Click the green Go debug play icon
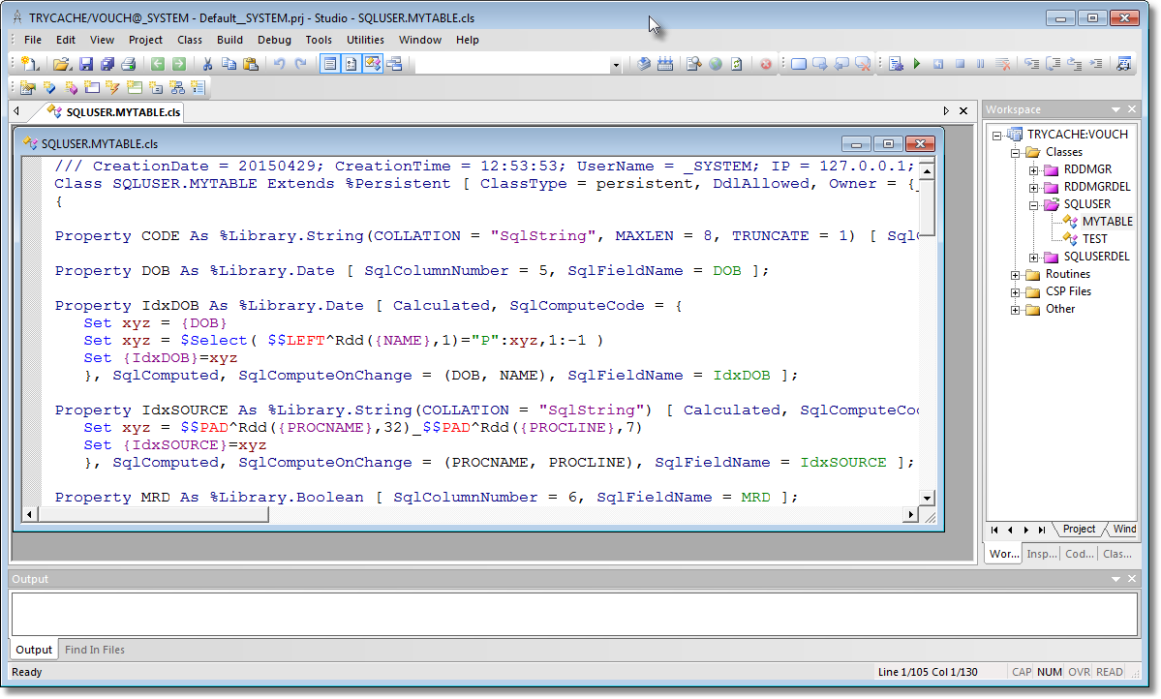Viewport: 1161px width, 699px height. pyautogui.click(x=917, y=65)
